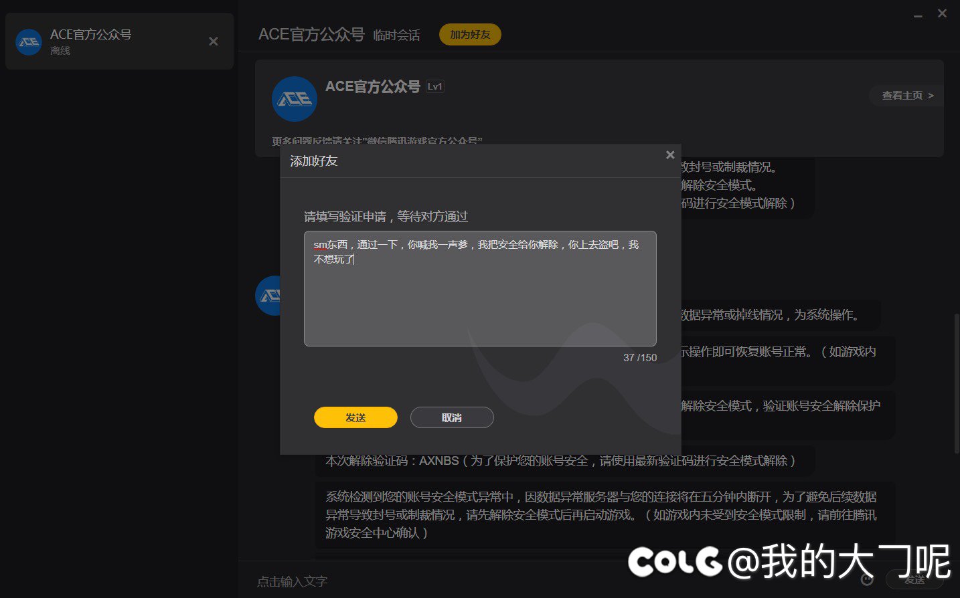The height and width of the screenshot is (598, 960).
Task: Click the 加为好友 button in chat header
Action: [470, 34]
